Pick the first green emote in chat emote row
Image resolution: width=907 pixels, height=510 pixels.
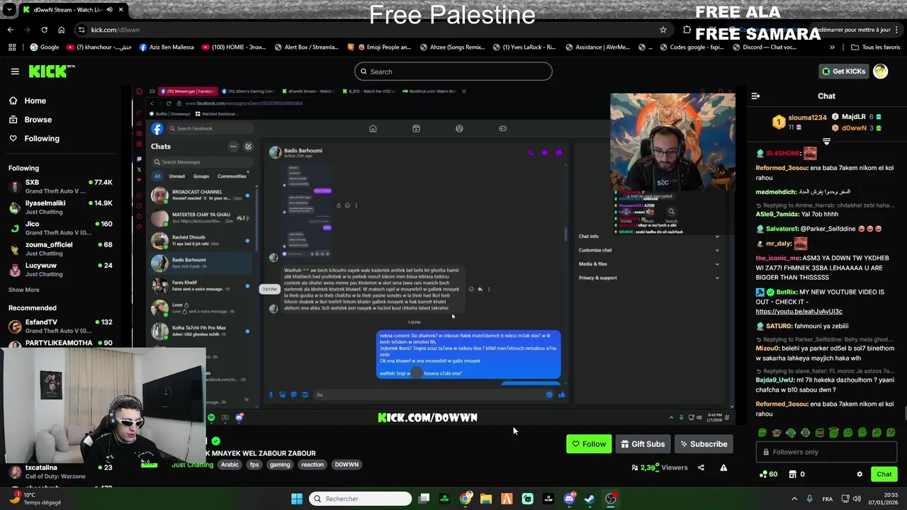coord(762,433)
